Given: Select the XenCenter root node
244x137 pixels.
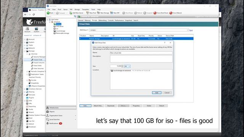Looking at the screenshot, I should (x=55, y=19).
